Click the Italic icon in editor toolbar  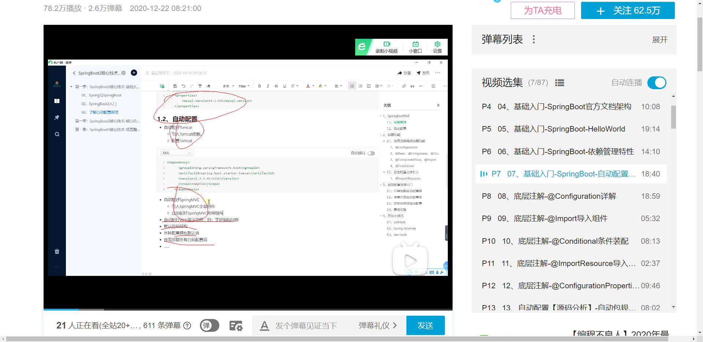[268, 86]
